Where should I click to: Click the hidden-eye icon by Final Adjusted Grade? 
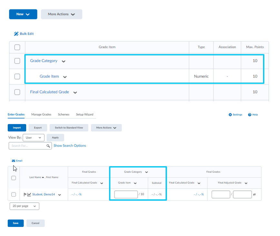pos(255,194)
